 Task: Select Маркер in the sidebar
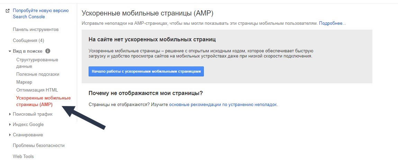(24, 82)
